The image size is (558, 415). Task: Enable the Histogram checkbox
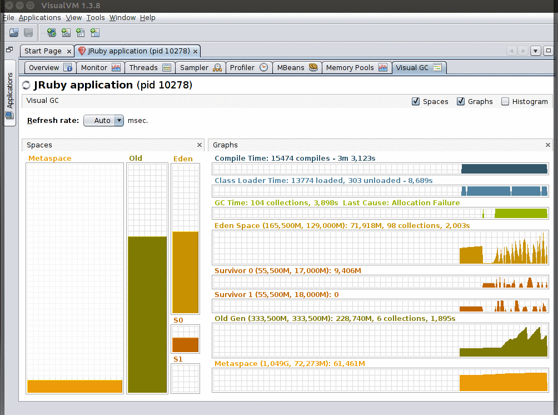[505, 101]
